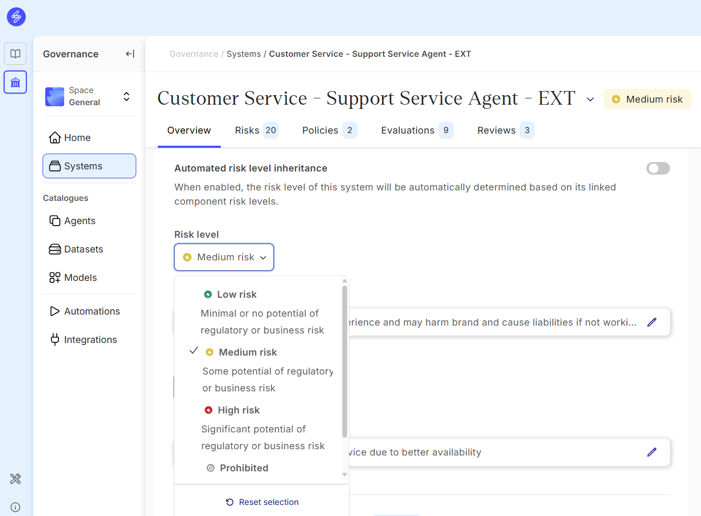Collapse the Governance sidebar panel
This screenshot has width=701, height=516.
tap(130, 54)
